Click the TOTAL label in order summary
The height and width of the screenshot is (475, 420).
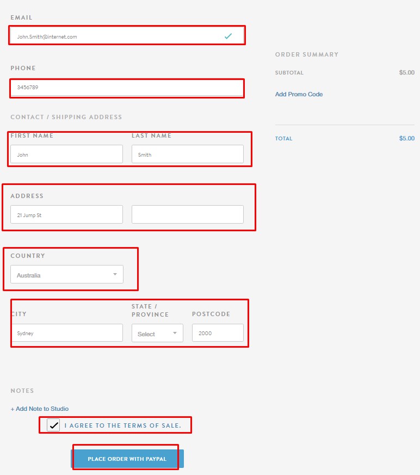(284, 138)
